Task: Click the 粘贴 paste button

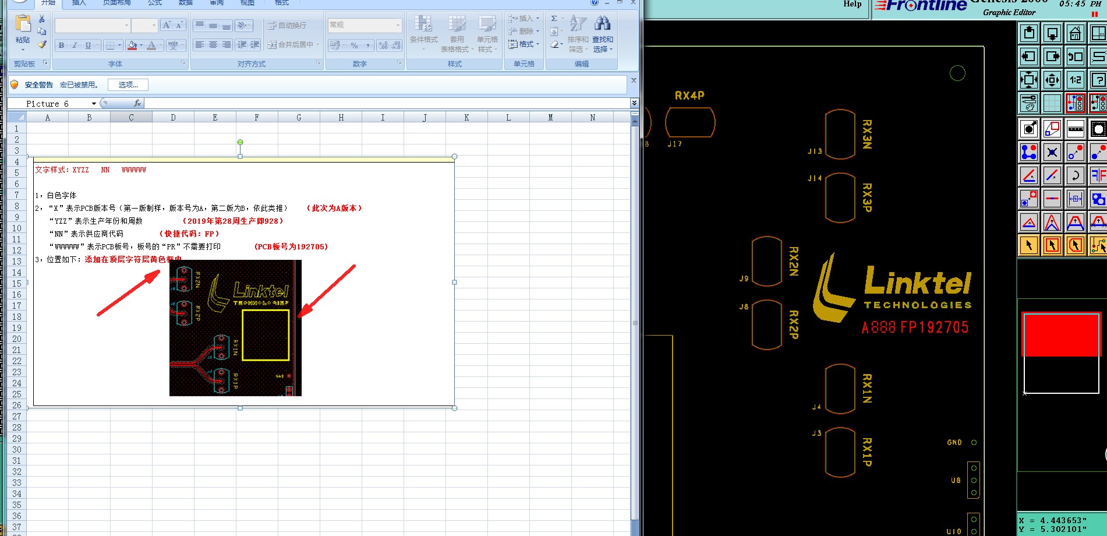Action: pyautogui.click(x=23, y=32)
